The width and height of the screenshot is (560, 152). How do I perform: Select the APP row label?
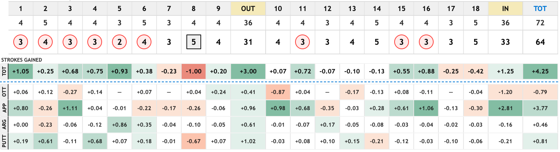pyautogui.click(x=4, y=108)
